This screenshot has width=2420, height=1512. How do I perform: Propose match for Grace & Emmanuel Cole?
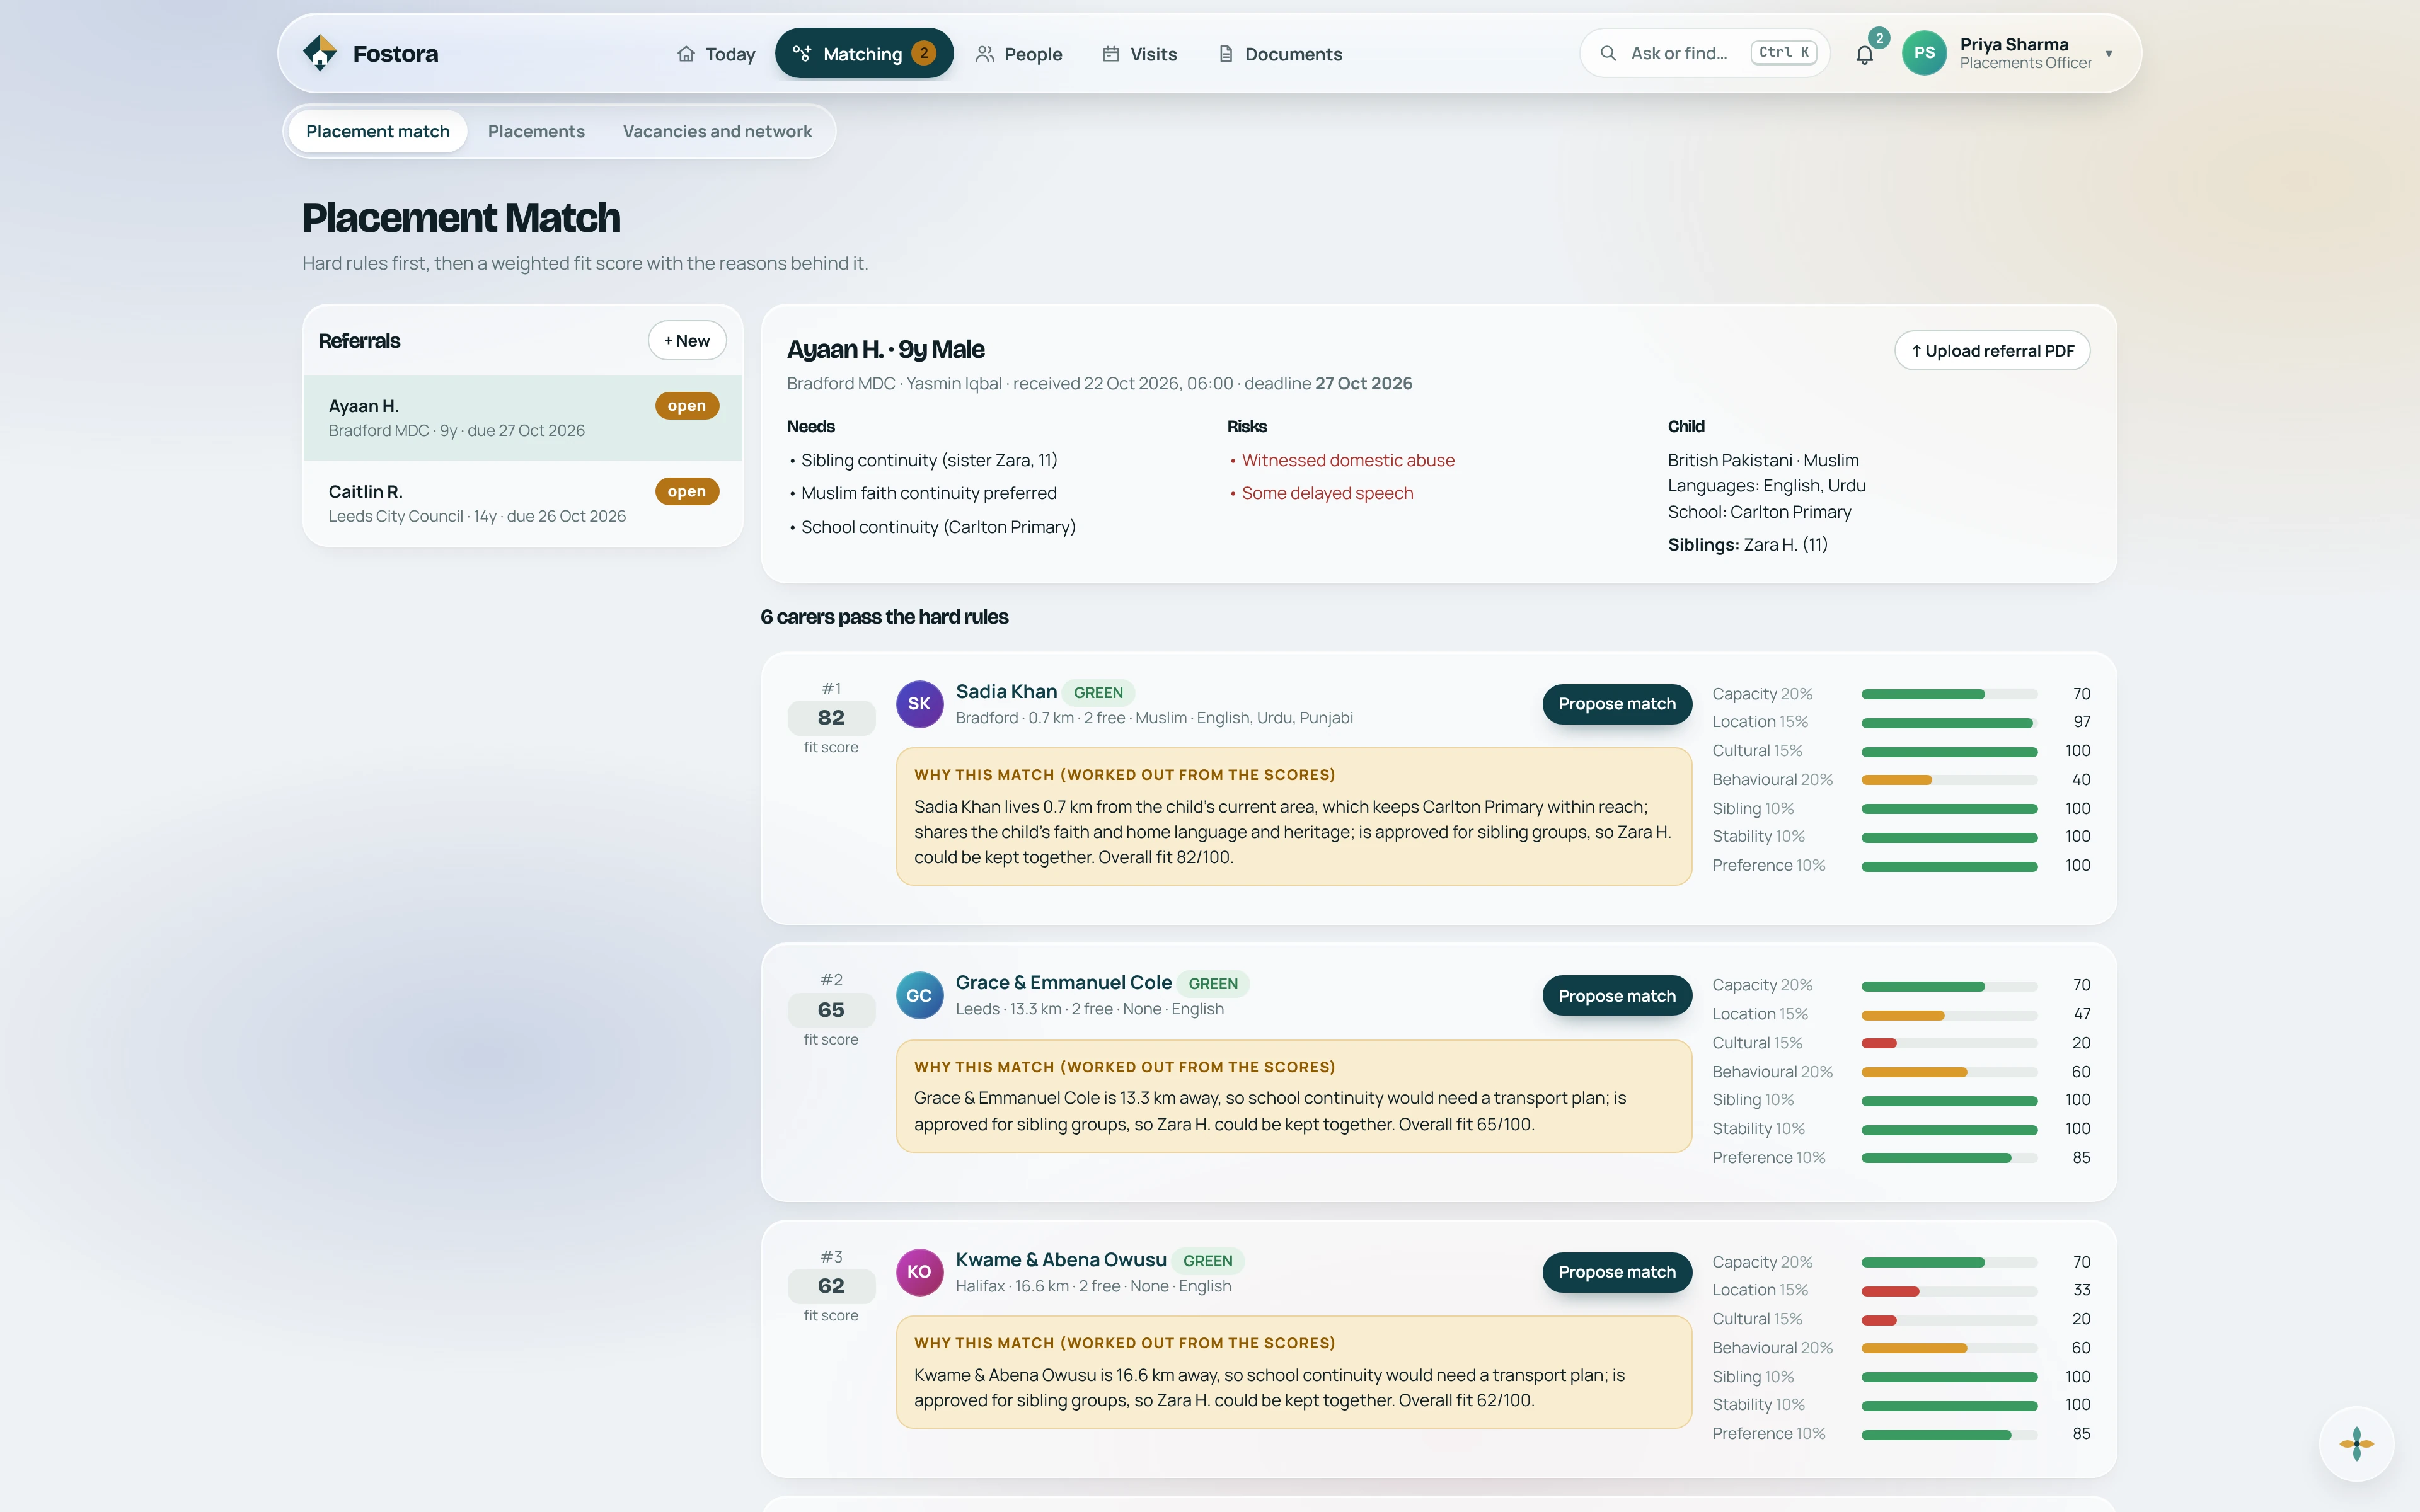(x=1617, y=996)
